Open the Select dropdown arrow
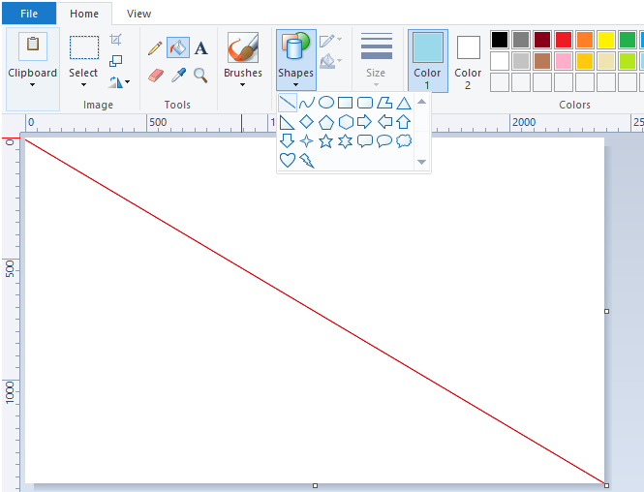Screen dimensions: 644x492 83,85
